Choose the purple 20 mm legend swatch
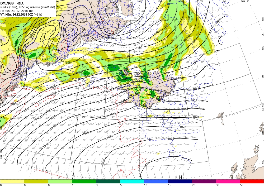 pos(204,181)
